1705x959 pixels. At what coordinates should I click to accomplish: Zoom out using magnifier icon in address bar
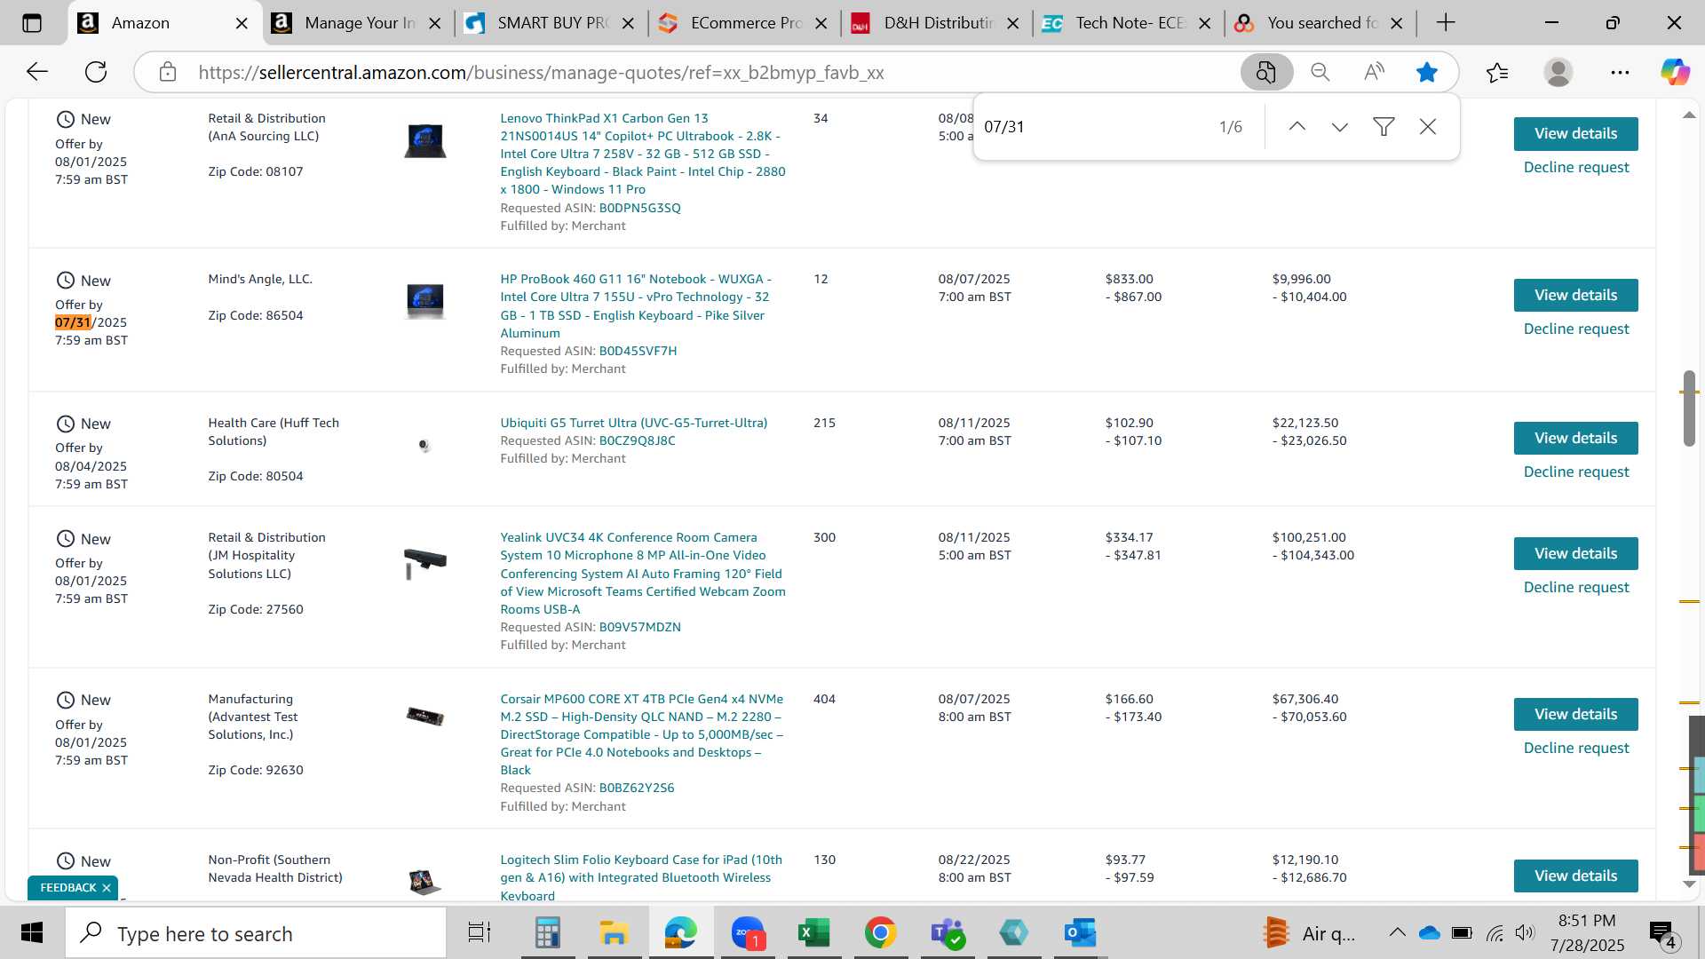(1320, 72)
